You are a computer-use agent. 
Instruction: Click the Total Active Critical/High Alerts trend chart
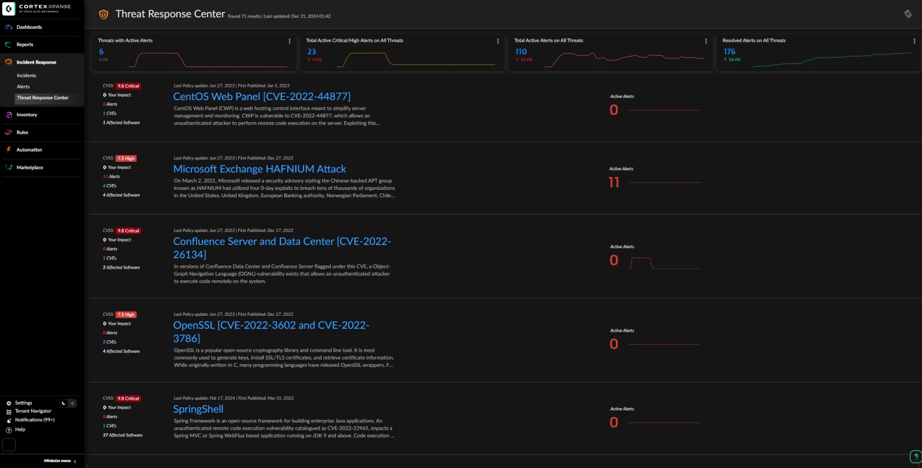pyautogui.click(x=415, y=59)
